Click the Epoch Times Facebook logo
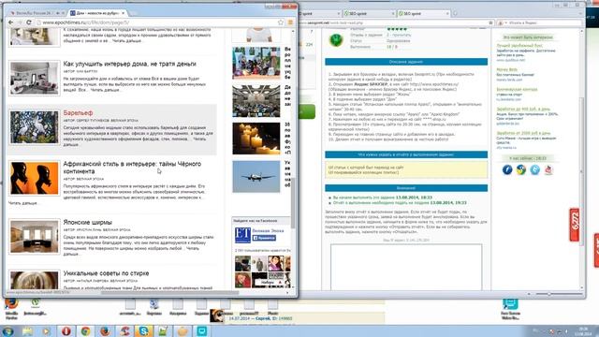The image size is (599, 337). tap(242, 235)
